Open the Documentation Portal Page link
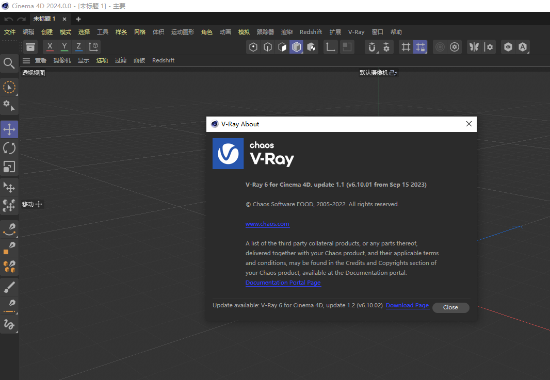The width and height of the screenshot is (550, 380). click(x=283, y=283)
